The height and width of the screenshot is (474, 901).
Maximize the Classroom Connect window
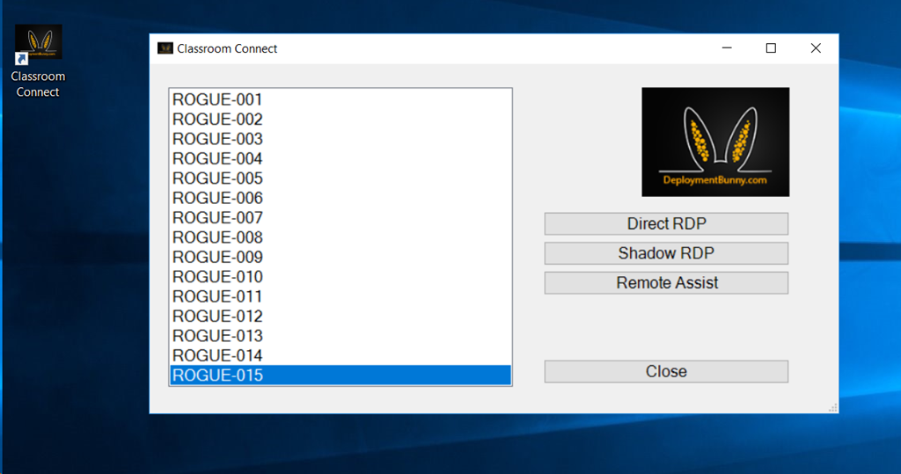click(x=771, y=48)
